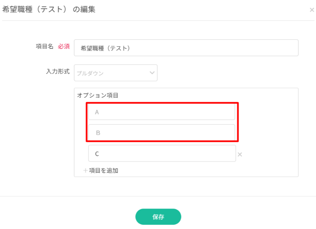316x229 pixels.
Task: Add a new option via 項目を追加
Action: [101, 171]
